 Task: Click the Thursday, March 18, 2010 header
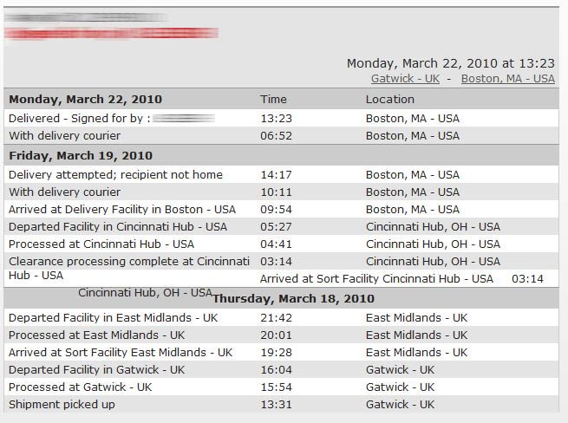(293, 298)
